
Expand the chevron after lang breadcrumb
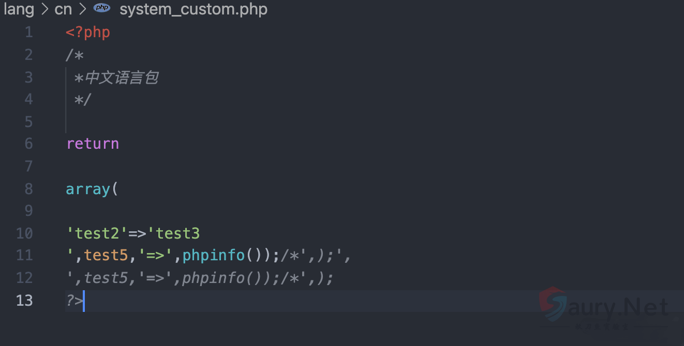(44, 9)
